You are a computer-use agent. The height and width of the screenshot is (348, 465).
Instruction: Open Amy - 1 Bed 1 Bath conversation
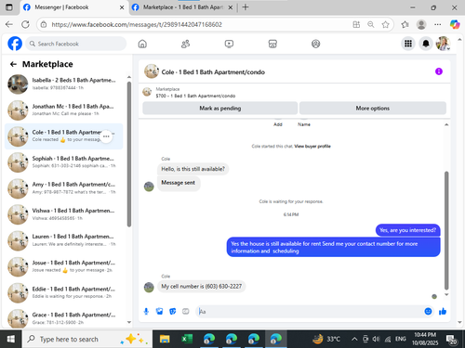point(63,188)
